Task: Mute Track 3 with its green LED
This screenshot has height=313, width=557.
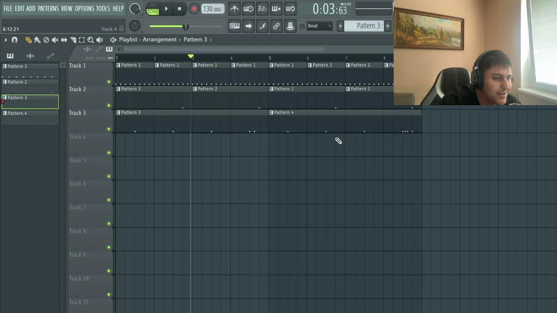Action: tap(109, 129)
